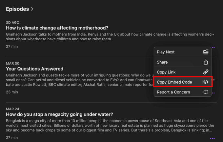The width and height of the screenshot is (223, 142).
Task: Click the Episodes heading text
Action: coord(17,9)
